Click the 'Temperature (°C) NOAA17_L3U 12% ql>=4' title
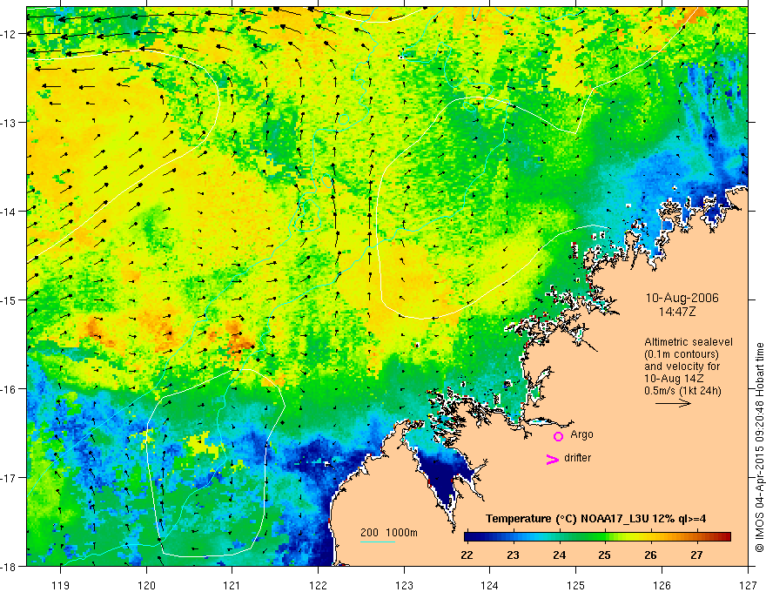 (x=595, y=519)
